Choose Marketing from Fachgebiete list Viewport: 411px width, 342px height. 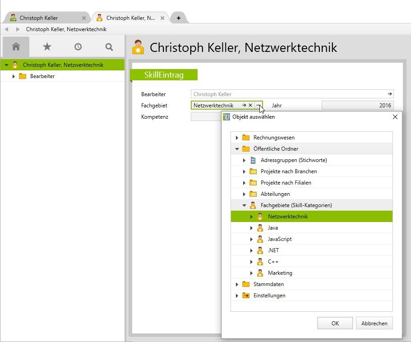point(280,273)
